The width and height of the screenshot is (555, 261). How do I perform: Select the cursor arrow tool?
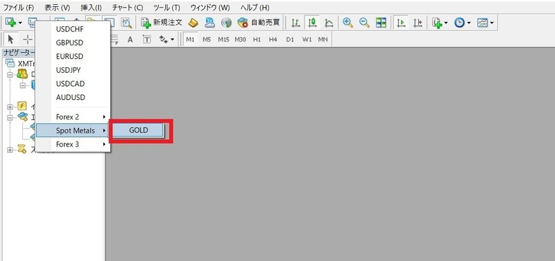coord(11,40)
